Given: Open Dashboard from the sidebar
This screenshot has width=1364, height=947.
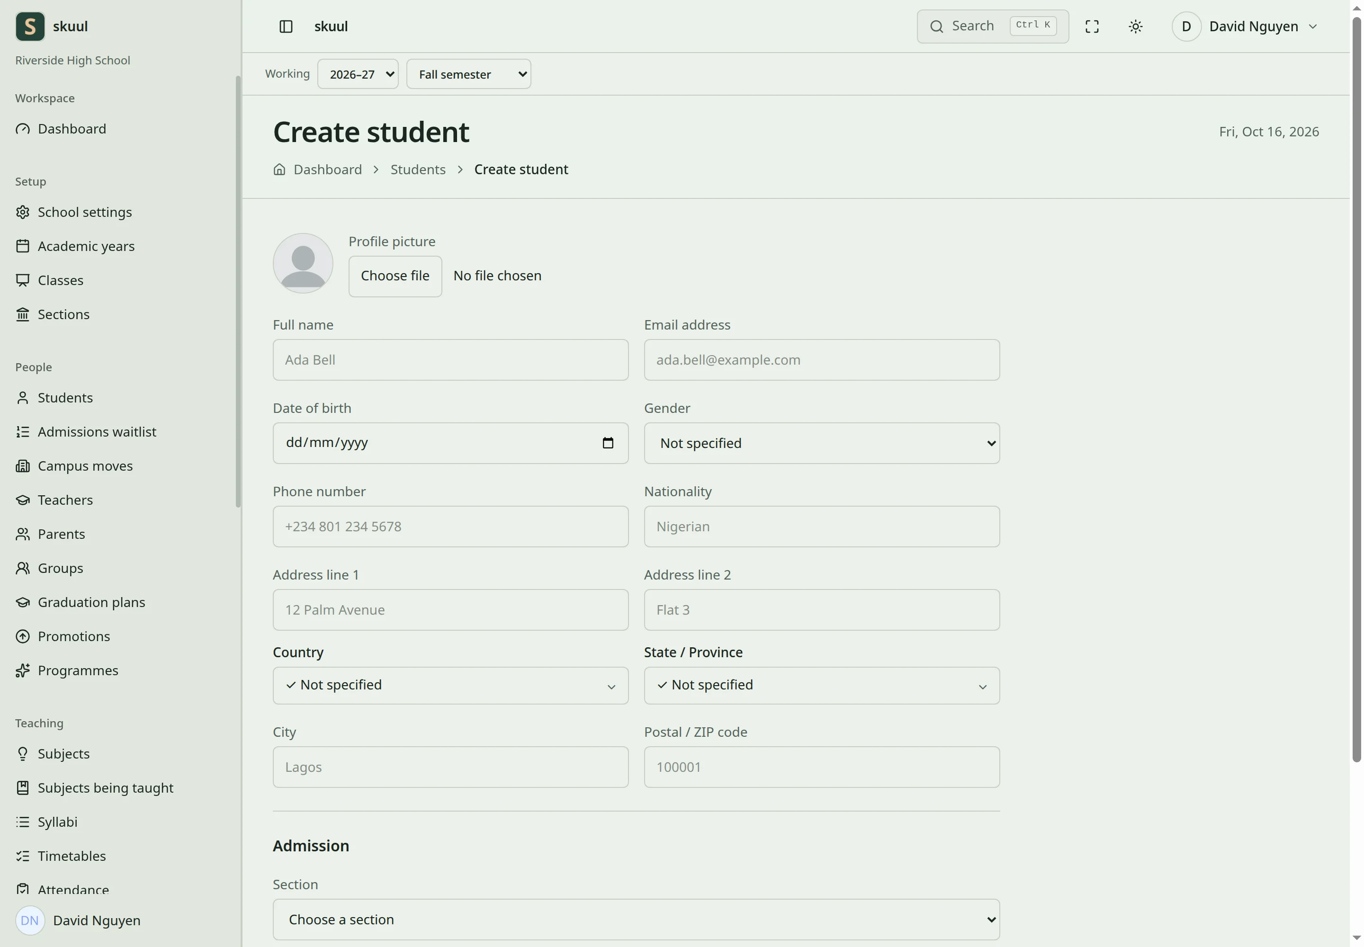Looking at the screenshot, I should pyautogui.click(x=61, y=129).
